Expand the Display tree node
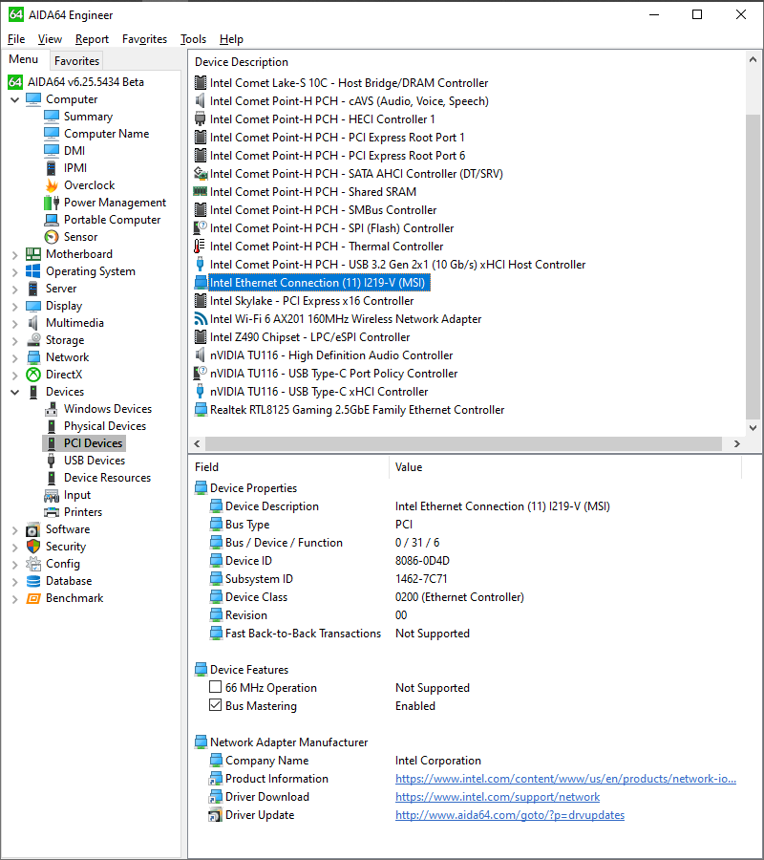The width and height of the screenshot is (764, 860). 14,306
